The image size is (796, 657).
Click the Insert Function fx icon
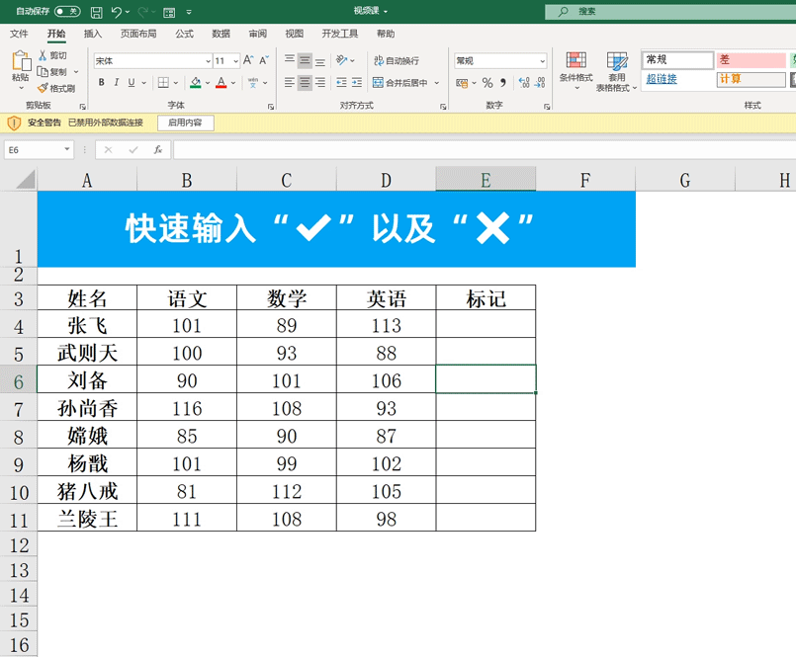158,150
